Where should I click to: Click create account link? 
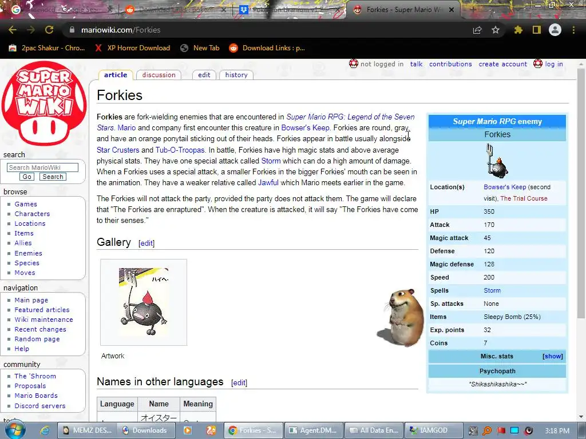point(502,64)
